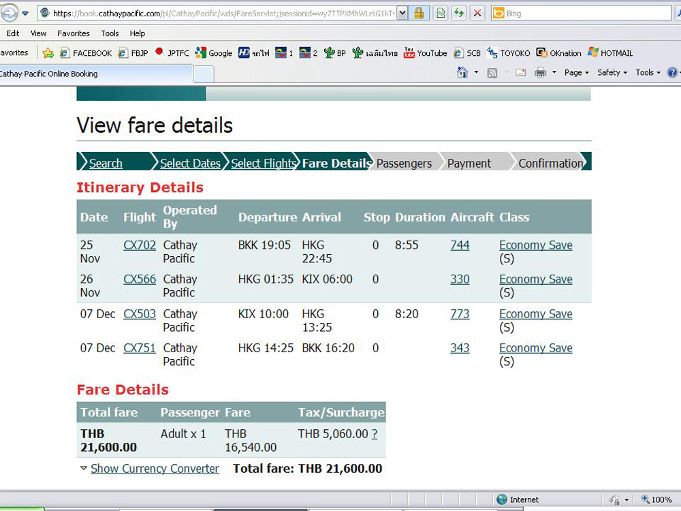Viewport: 681px width, 511px height.
Task: Select the Cathay Pacific Online Booking tab
Action: pyautogui.click(x=95, y=74)
